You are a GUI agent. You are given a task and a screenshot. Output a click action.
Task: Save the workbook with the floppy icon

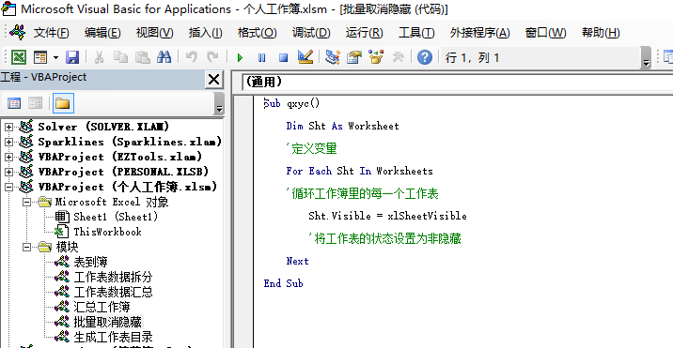[x=72, y=57]
